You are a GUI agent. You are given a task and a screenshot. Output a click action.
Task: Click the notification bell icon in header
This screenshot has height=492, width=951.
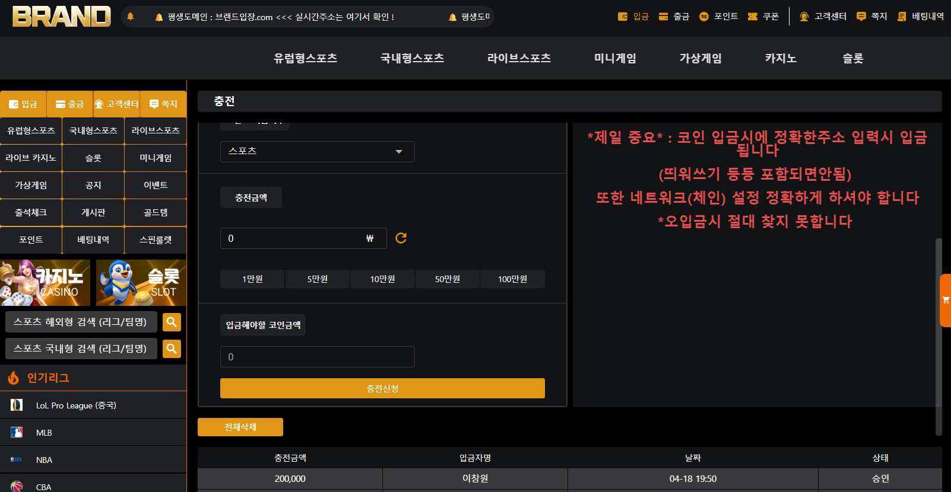[131, 17]
